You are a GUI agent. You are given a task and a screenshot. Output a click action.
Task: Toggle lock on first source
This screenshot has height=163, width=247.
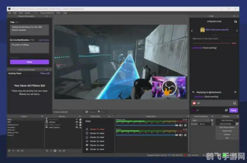[80, 119]
